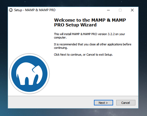Click the disabled maximize button

[x=120, y=10]
